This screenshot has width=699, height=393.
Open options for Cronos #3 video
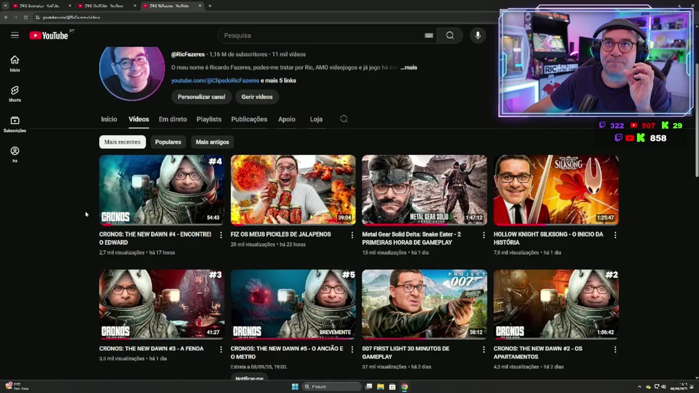221,349
